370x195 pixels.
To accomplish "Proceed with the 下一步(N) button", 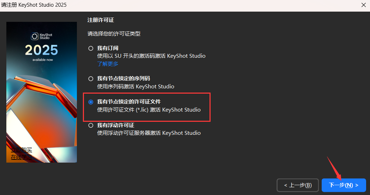I will (344, 185).
